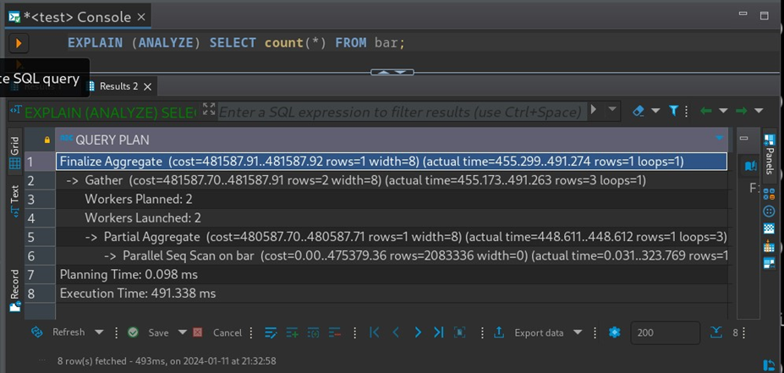
Task: Open the QUERY PLAN column sort dropdown arrow
Action: pyautogui.click(x=720, y=138)
